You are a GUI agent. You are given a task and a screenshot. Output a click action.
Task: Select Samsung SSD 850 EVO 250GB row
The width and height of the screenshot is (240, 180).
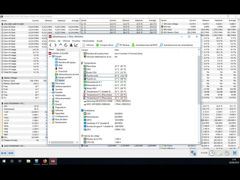tap(107, 101)
